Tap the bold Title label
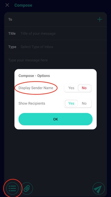The image size is (111, 197). [12, 34]
